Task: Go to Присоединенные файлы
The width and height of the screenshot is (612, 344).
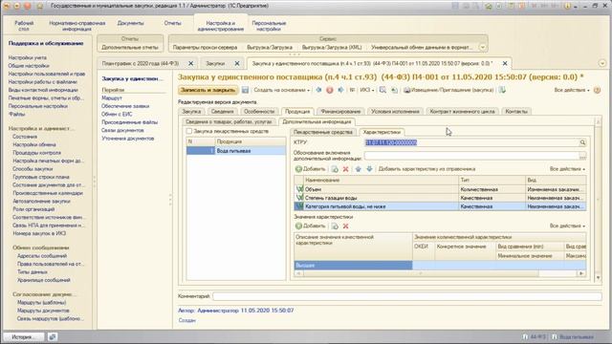Action: click(x=129, y=122)
